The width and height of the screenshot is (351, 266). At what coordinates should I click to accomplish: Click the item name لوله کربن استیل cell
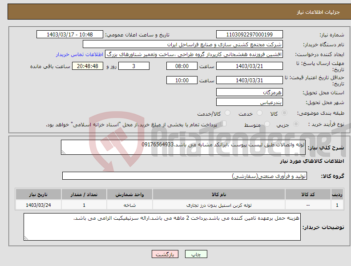pyautogui.click(x=219, y=205)
